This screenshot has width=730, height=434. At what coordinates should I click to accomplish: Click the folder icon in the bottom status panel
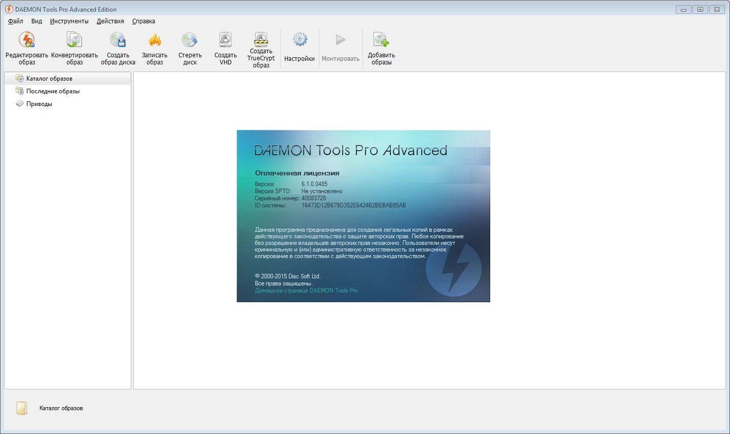[21, 408]
